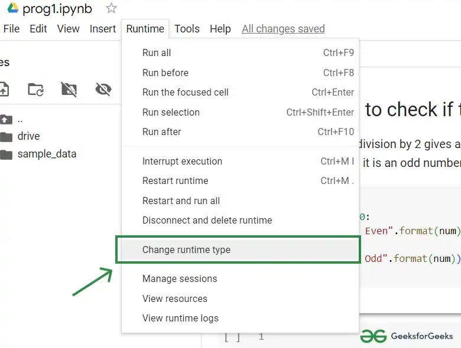461x348 pixels.
Task: Click the All changes saved link
Action: coord(283,28)
